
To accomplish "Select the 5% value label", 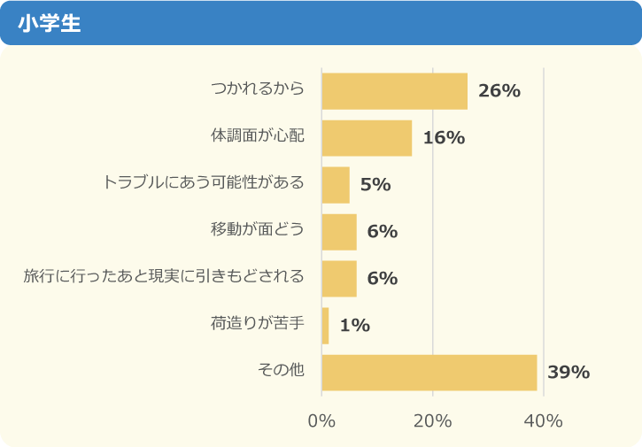I will [x=375, y=185].
